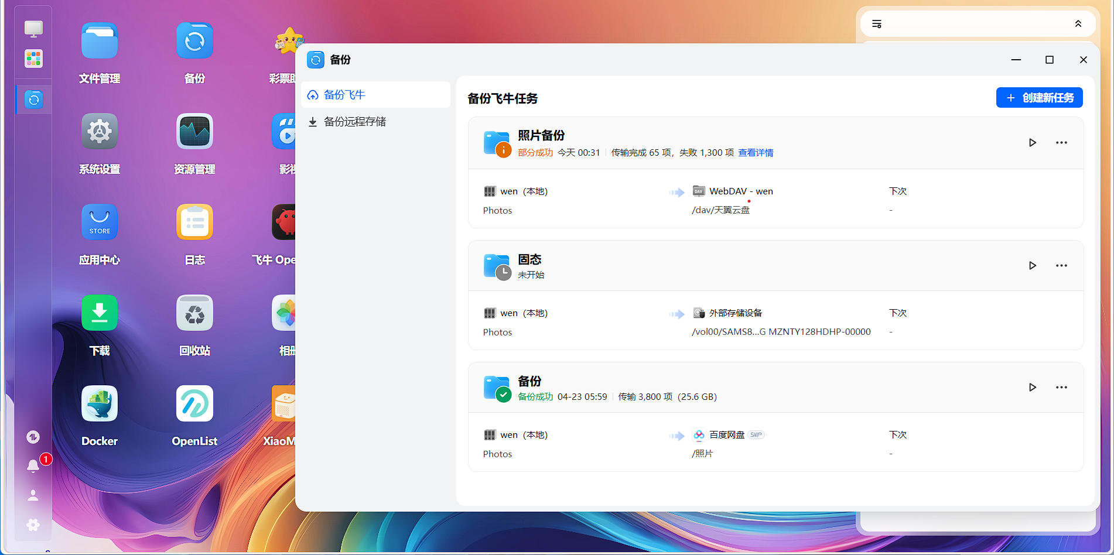Screen dimensions: 1114x555
Task: Open the user account icon in the dock
Action: coord(33,495)
